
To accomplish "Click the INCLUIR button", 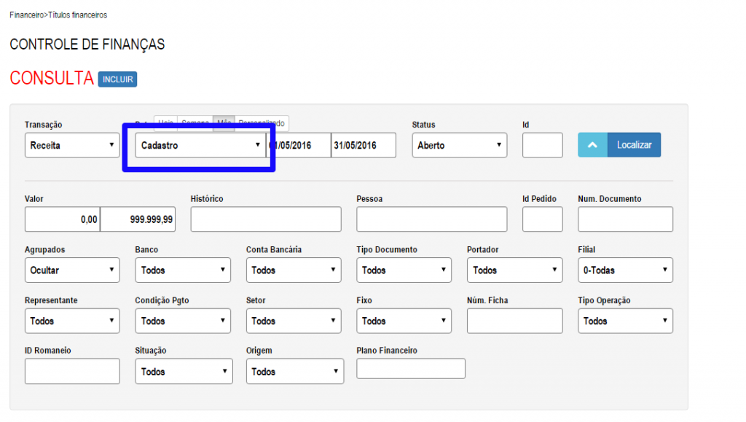I will (x=117, y=79).
